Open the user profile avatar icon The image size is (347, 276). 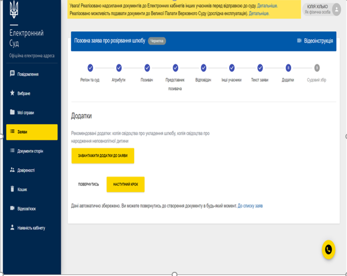pyautogui.click(x=337, y=9)
